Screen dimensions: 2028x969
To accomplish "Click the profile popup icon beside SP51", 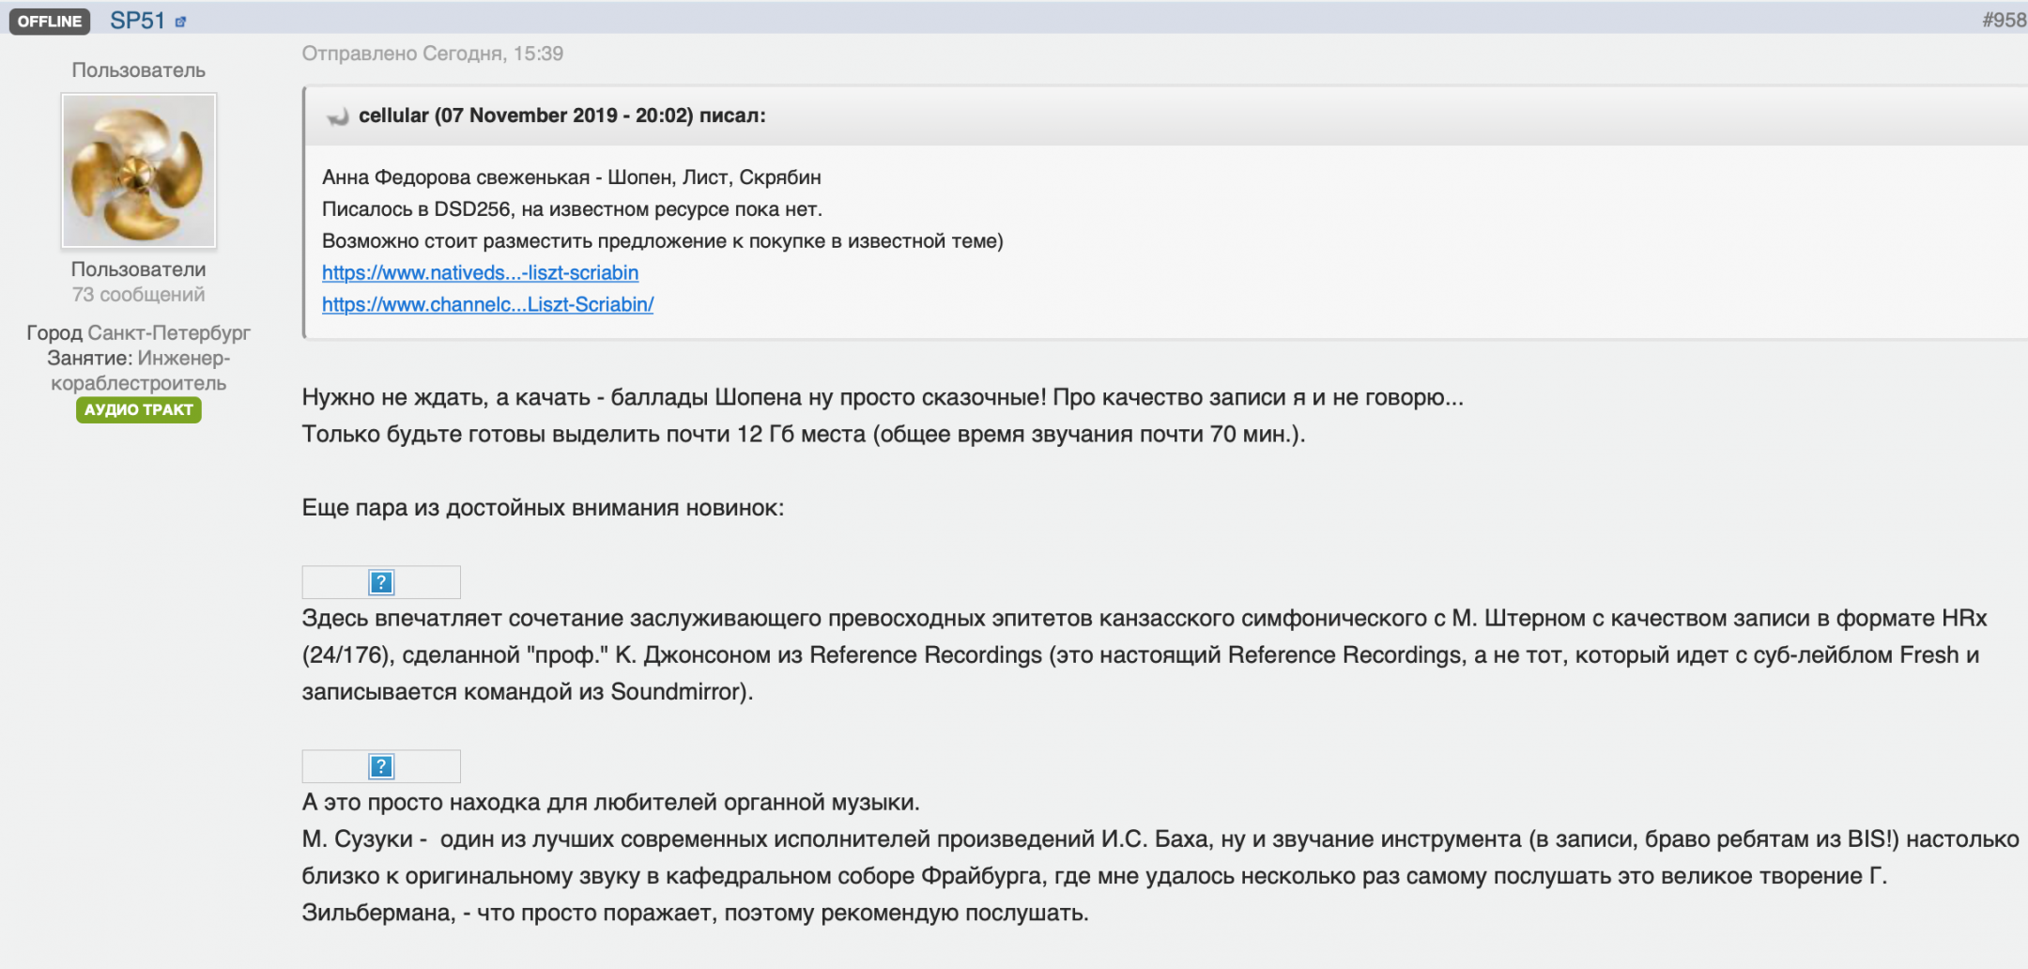I will [180, 22].
